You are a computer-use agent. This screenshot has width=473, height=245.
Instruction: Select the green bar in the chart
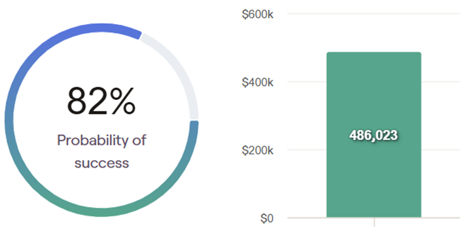tap(373, 134)
